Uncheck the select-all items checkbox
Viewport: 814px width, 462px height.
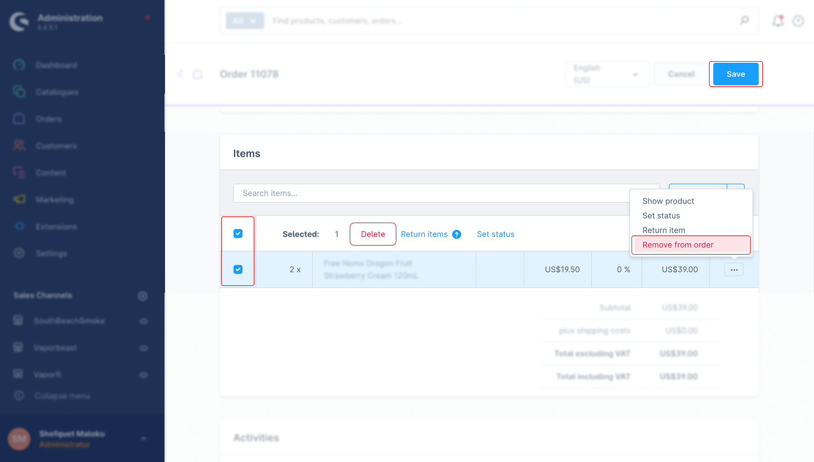point(238,234)
